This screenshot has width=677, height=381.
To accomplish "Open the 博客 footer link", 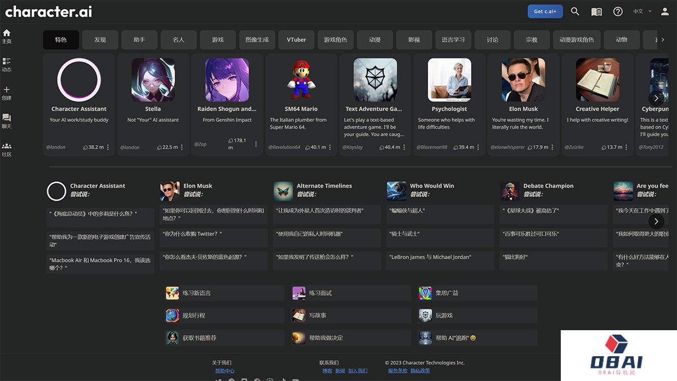I will pos(327,371).
